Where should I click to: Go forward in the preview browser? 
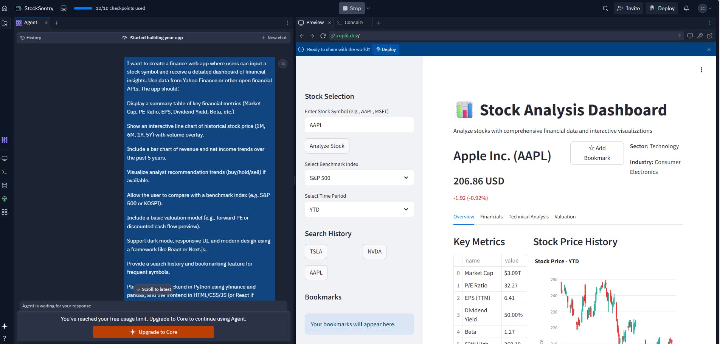(312, 36)
